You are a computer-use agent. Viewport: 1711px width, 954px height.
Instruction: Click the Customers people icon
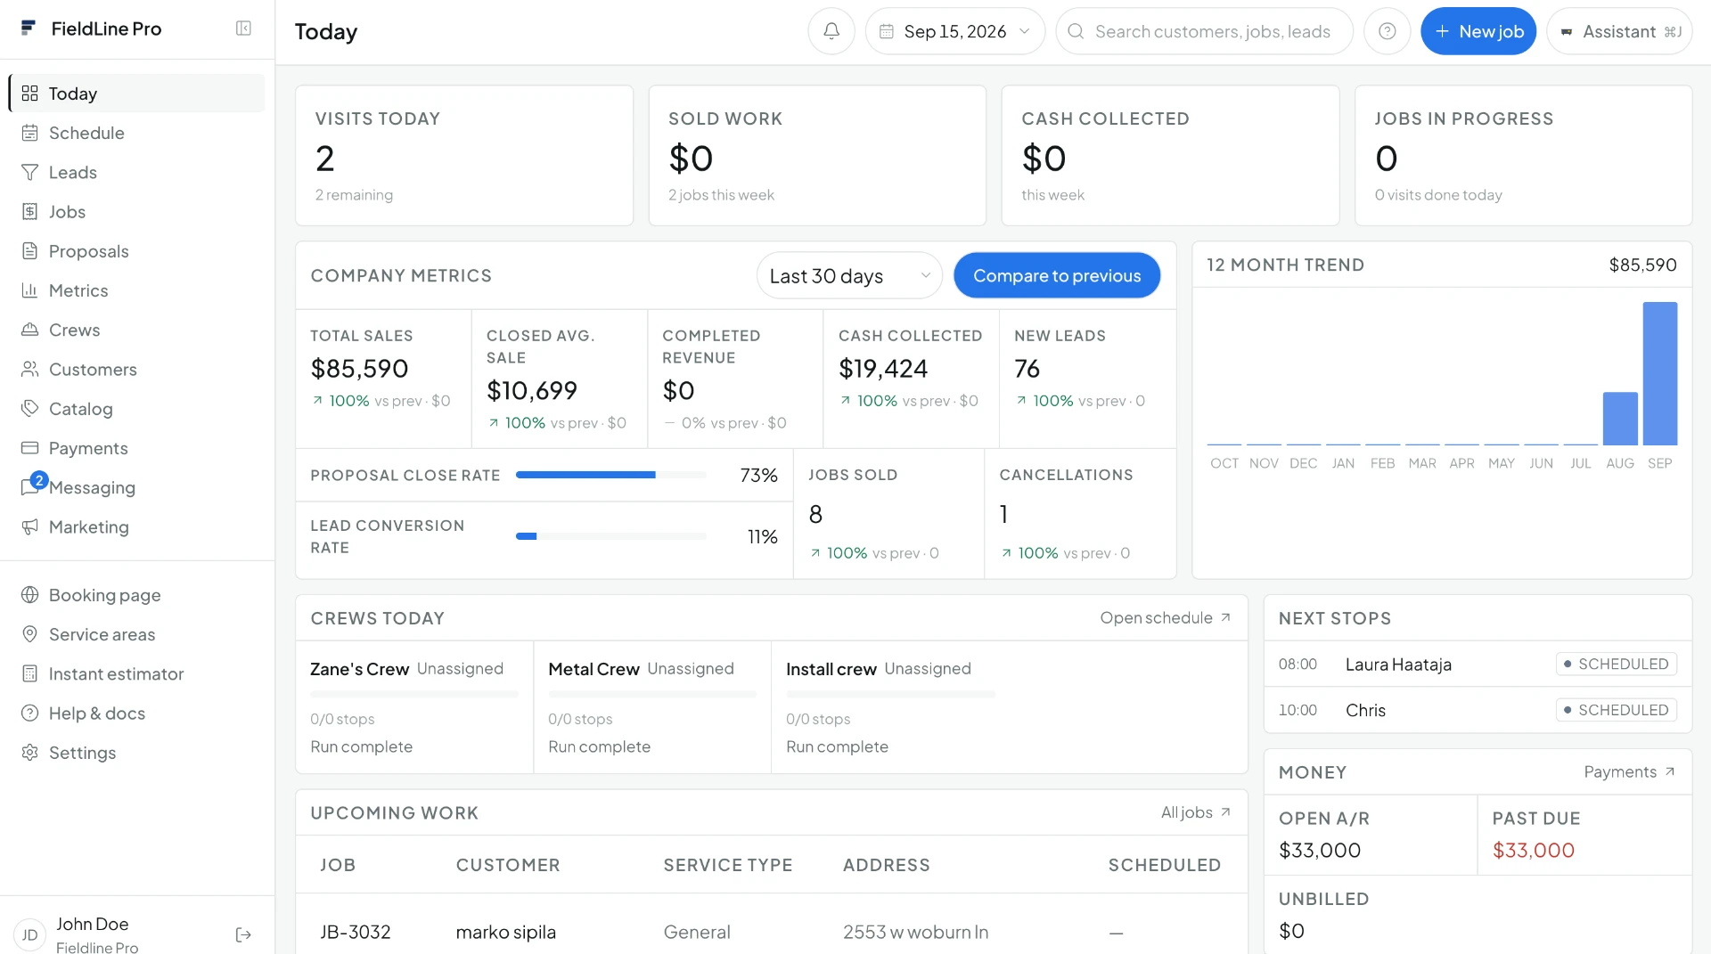(x=29, y=369)
